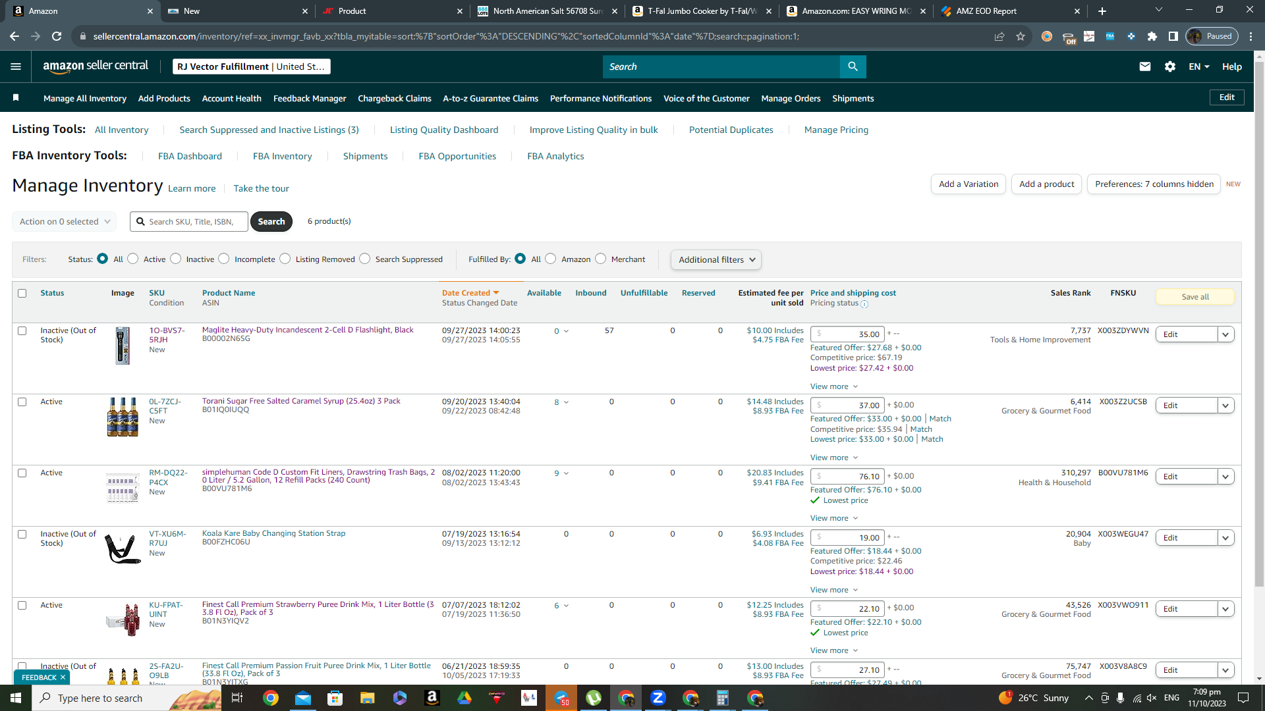This screenshot has width=1265, height=711.
Task: Sort by the Date Created column header
Action: [470, 293]
